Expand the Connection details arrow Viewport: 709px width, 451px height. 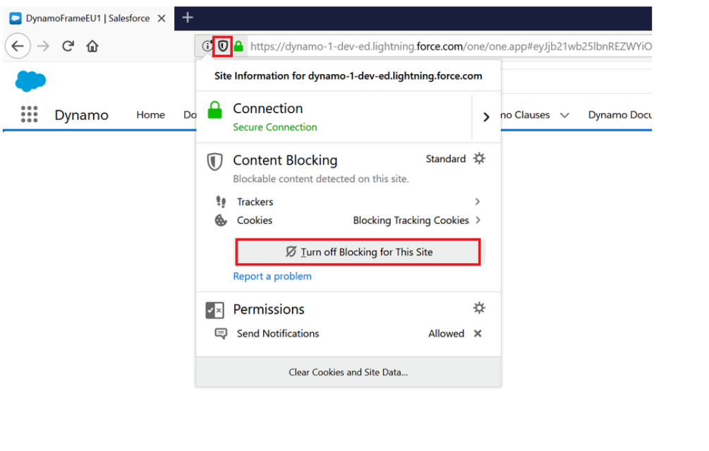point(486,117)
